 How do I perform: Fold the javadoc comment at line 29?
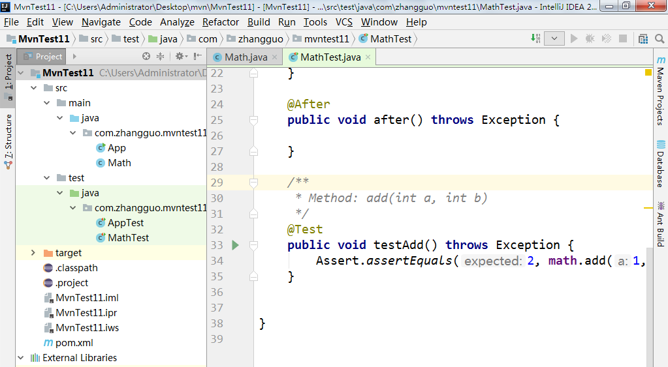pyautogui.click(x=253, y=183)
